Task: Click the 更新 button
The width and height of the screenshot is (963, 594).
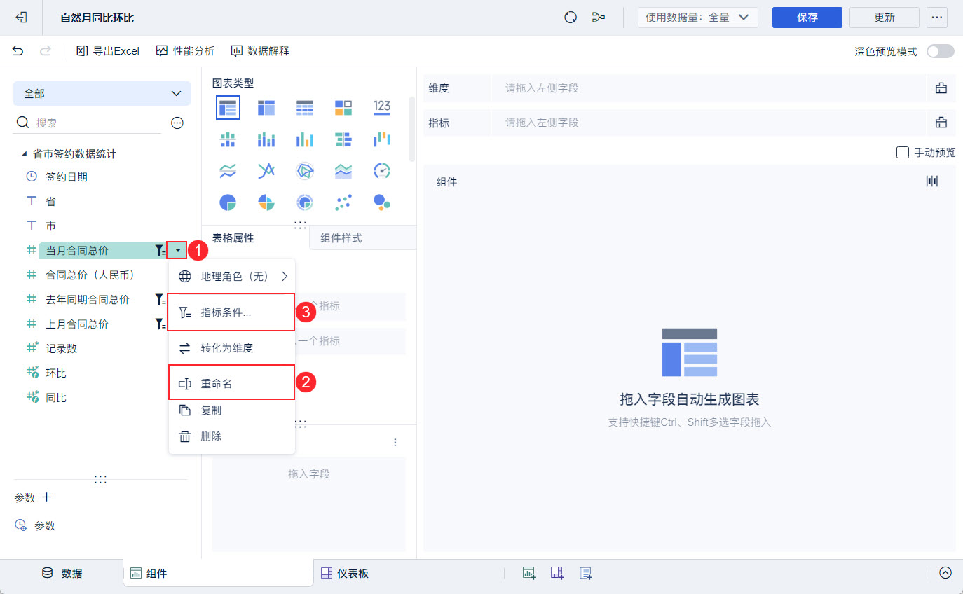Action: click(x=885, y=18)
